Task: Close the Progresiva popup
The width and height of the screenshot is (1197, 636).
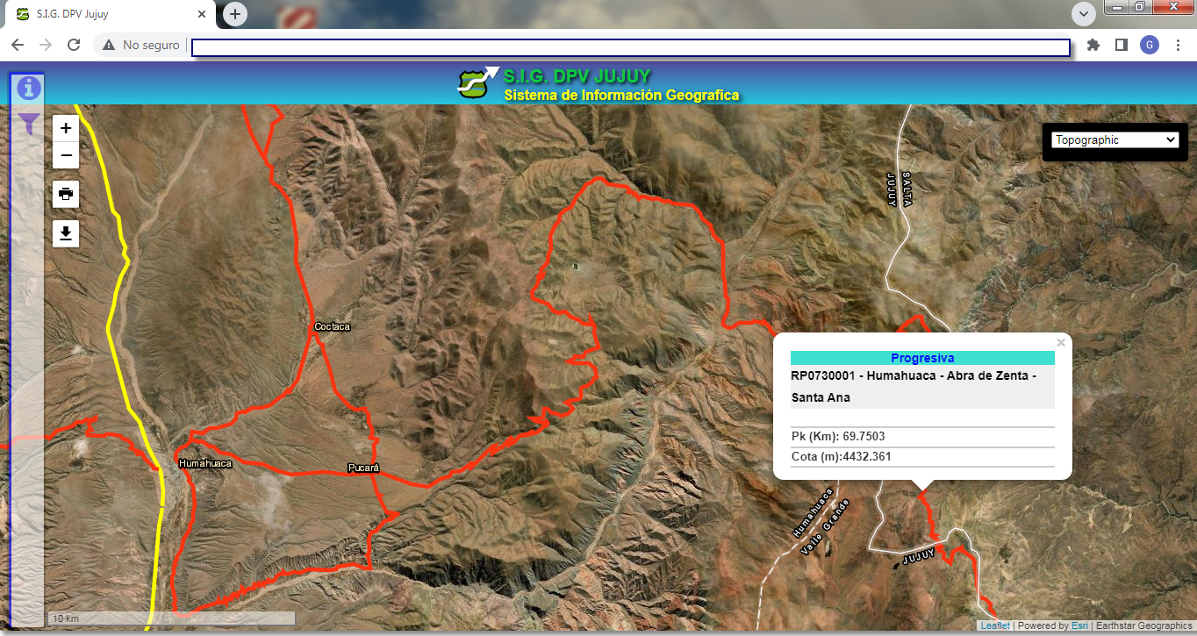Action: 1061,343
